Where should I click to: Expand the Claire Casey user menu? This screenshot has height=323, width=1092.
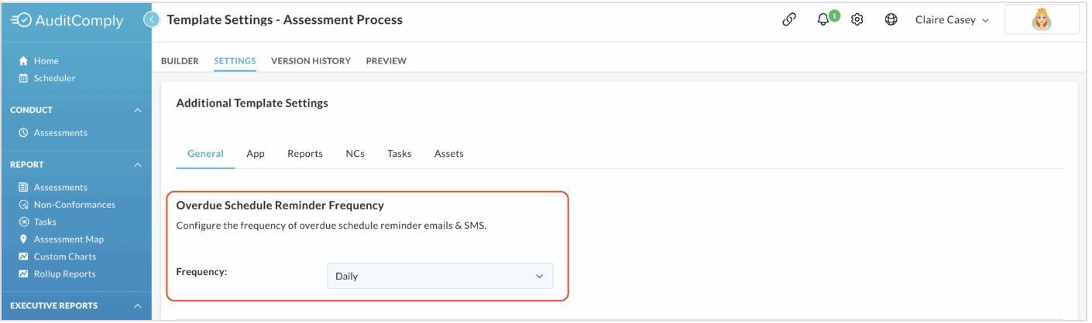coord(952,20)
